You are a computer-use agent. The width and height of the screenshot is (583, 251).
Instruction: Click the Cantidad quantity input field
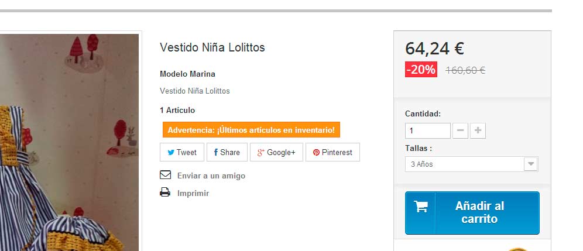(427, 130)
